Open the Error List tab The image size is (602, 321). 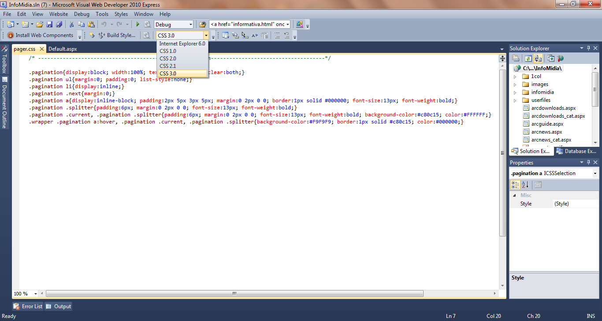pos(28,306)
